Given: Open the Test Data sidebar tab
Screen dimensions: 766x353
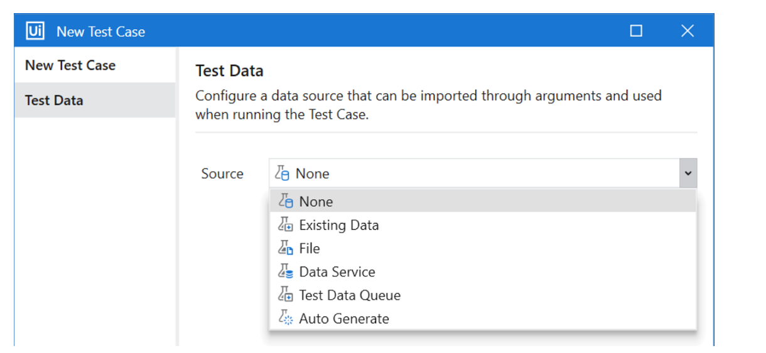Looking at the screenshot, I should click(54, 100).
